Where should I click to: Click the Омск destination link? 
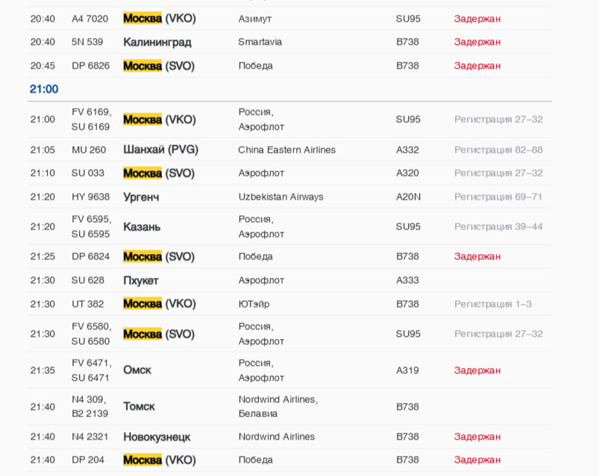pos(137,370)
